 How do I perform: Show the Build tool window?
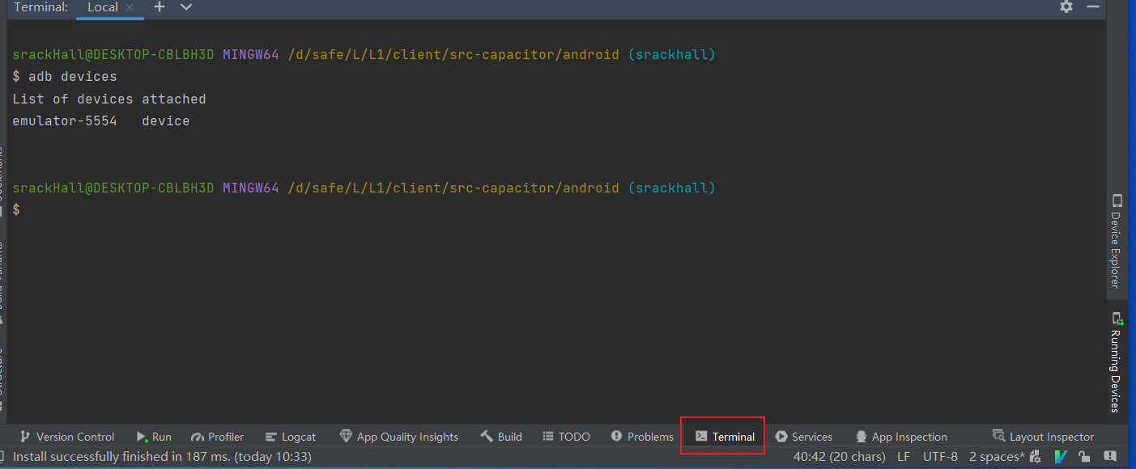tap(501, 437)
